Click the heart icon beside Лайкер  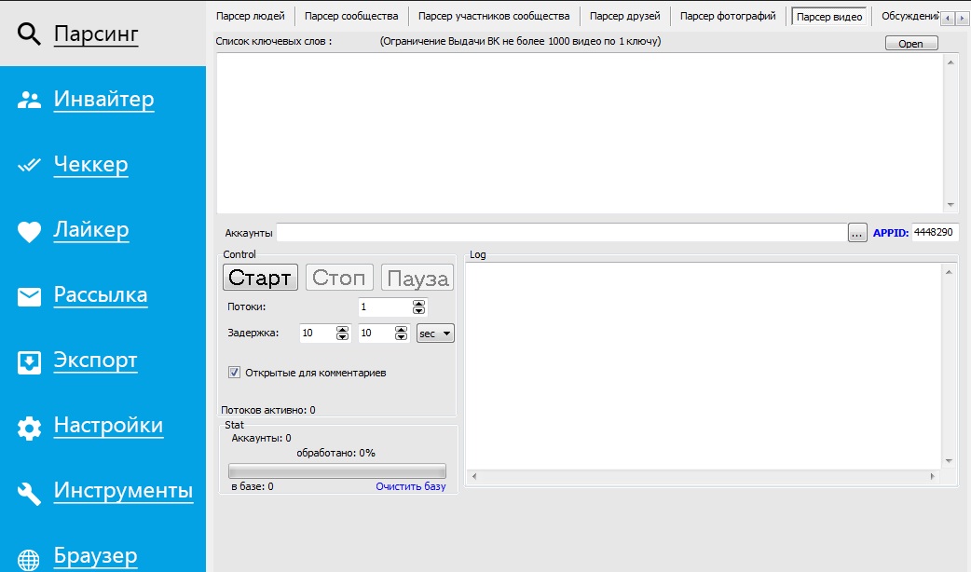[30, 231]
